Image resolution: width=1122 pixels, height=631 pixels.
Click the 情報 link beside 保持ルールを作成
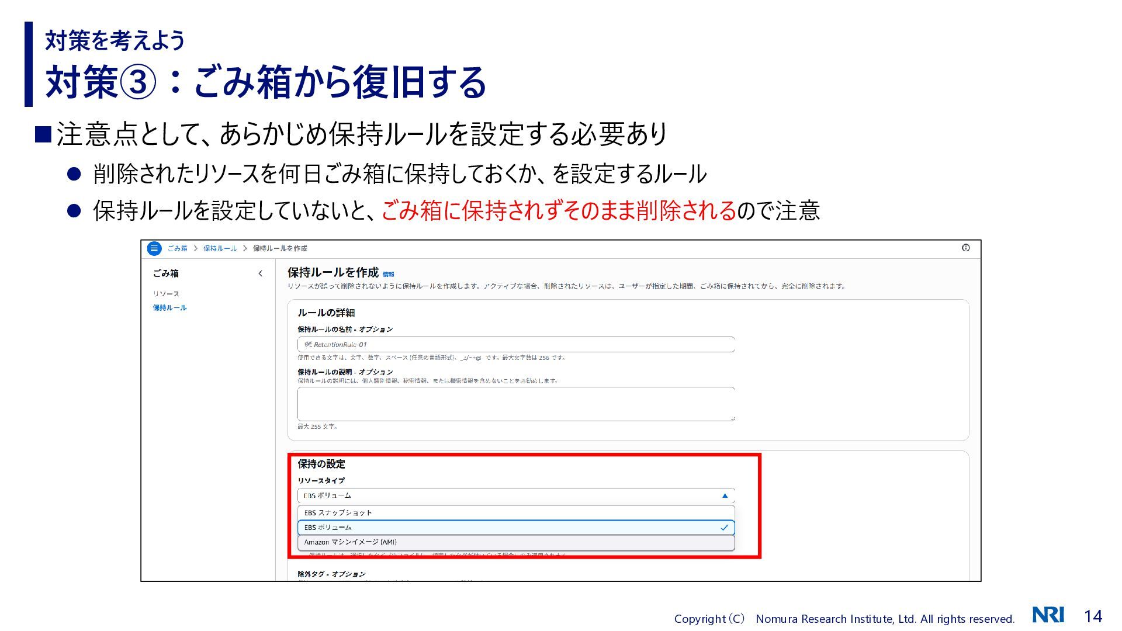[389, 274]
